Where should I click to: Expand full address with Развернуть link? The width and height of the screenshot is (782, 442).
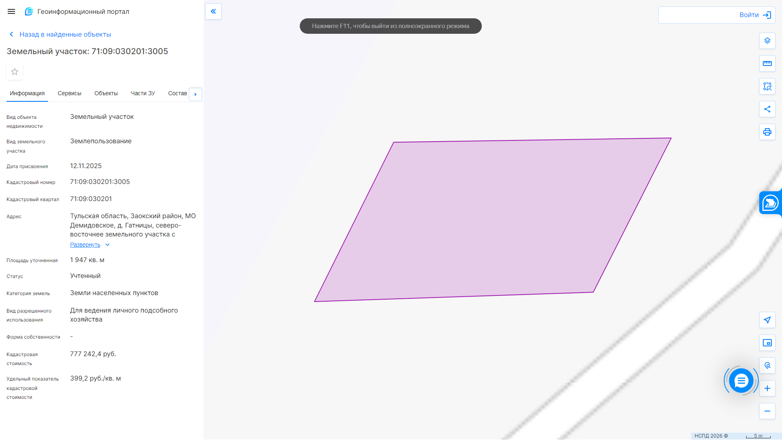(x=85, y=245)
